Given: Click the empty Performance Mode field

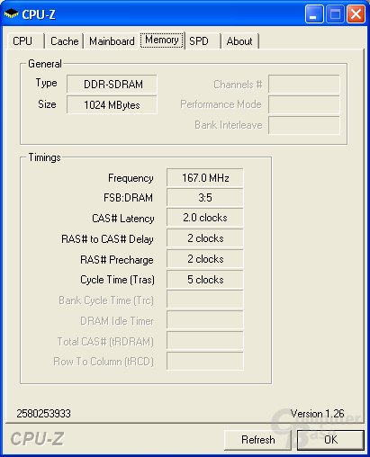Looking at the screenshot, I should tap(304, 104).
